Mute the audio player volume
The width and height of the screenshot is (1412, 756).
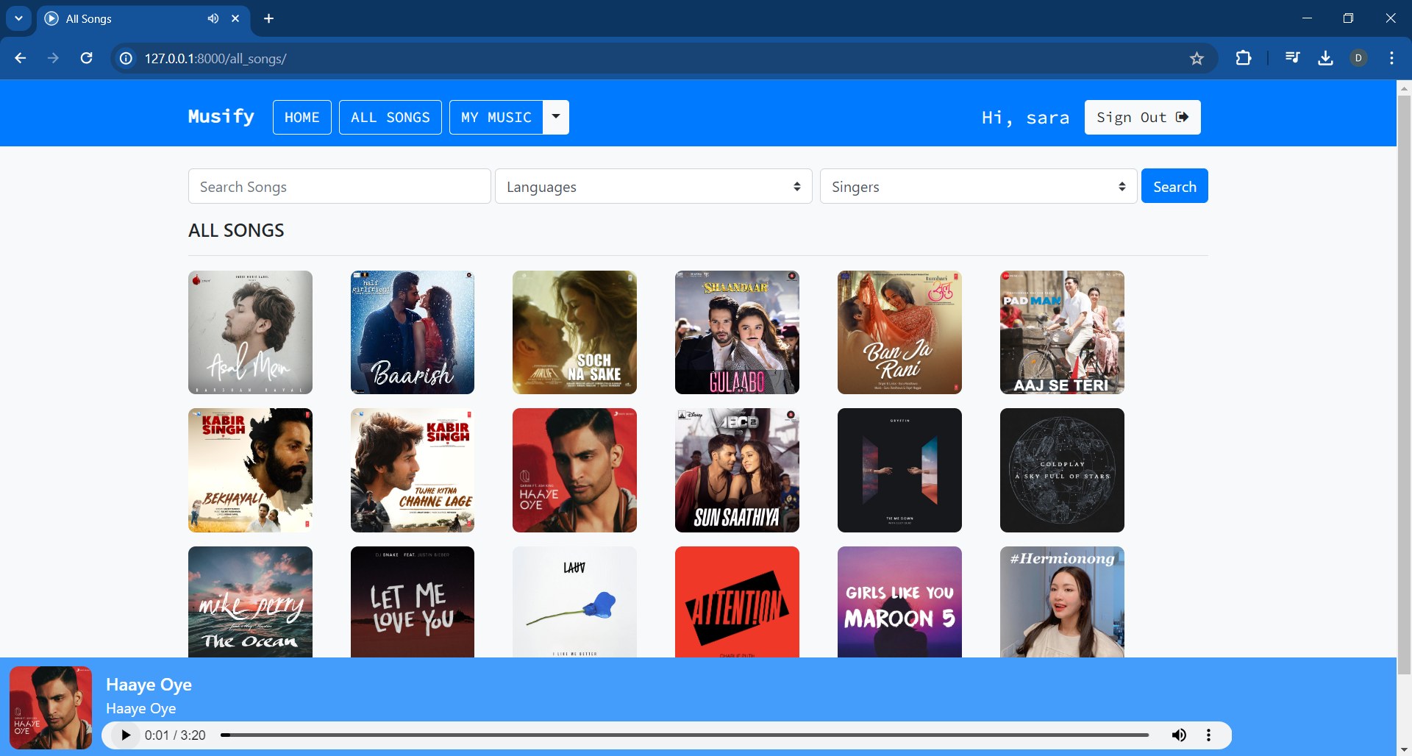click(x=1179, y=735)
